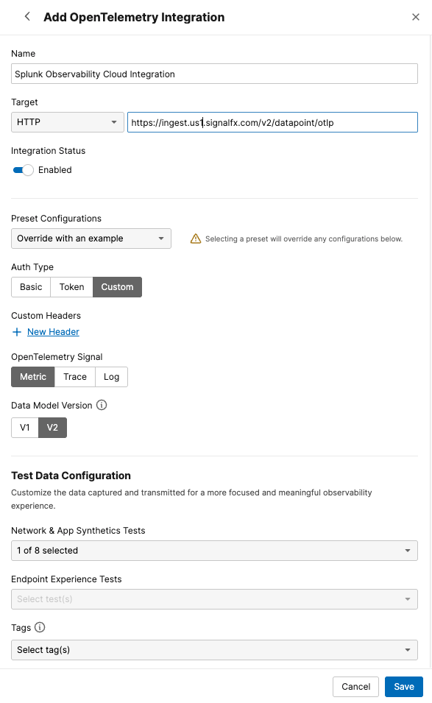Select Token auth type
The height and width of the screenshot is (703, 432).
click(x=71, y=287)
